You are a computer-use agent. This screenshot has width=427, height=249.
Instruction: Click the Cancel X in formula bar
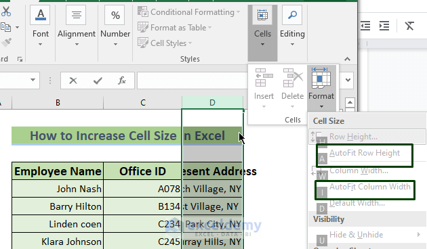(73, 81)
